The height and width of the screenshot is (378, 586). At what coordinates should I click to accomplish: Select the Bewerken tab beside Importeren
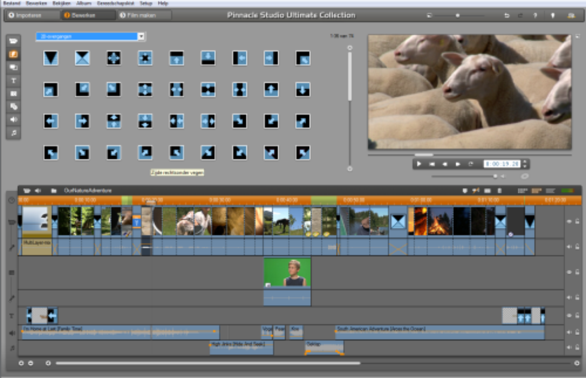[x=88, y=16]
